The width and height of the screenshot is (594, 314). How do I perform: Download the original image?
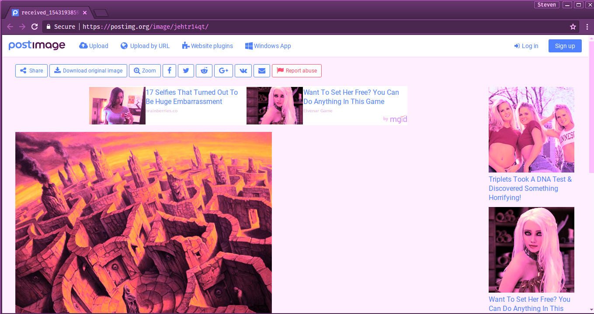88,71
